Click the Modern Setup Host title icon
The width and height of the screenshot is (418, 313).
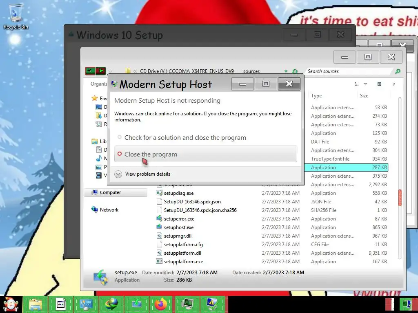coord(114,84)
